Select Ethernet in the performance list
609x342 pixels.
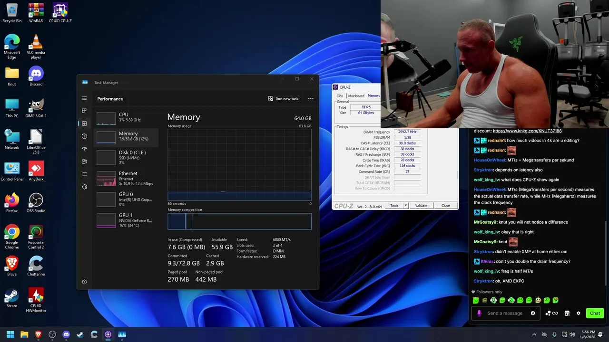coord(126,178)
